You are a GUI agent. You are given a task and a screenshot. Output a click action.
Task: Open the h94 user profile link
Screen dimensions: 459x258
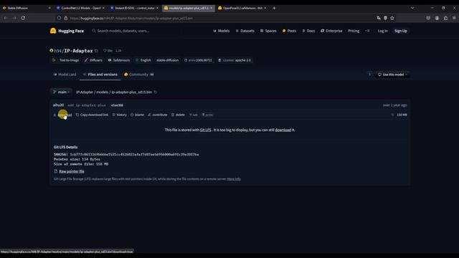point(58,51)
